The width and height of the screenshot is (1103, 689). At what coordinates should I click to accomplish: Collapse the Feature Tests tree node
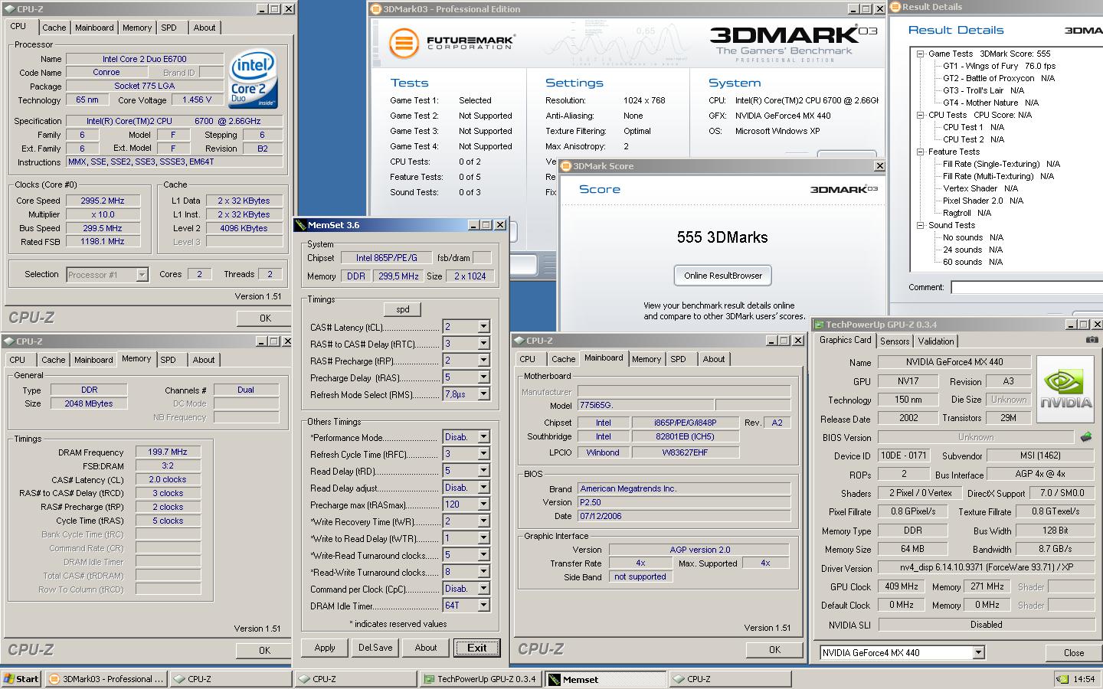coord(920,152)
